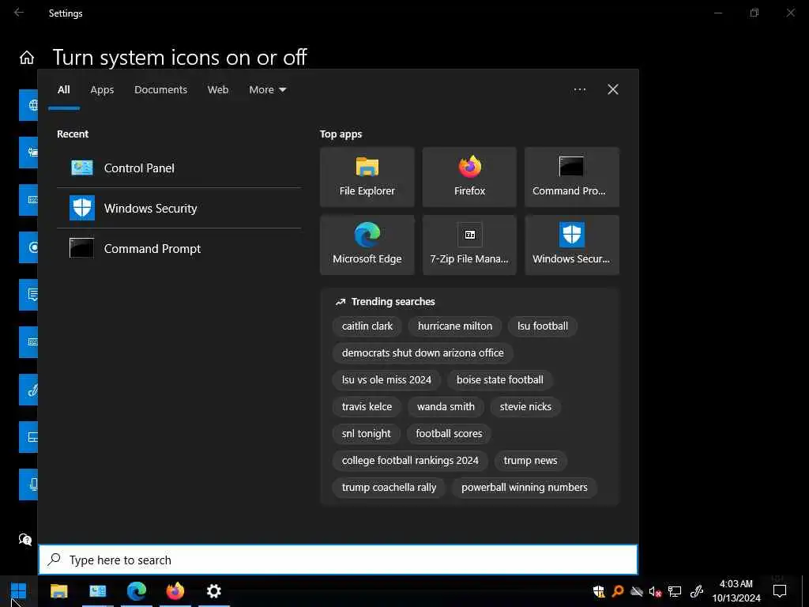Click the orange magnifier tray icon

coord(618,591)
